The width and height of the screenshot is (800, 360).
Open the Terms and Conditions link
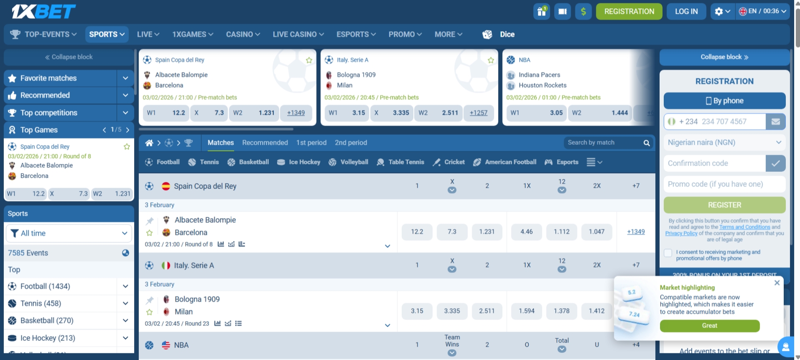pos(745,227)
